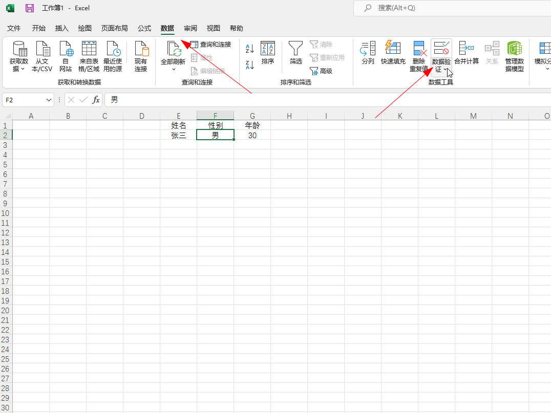Click the 属性 (Properties) button
This screenshot has height=413, width=551.
tap(202, 58)
